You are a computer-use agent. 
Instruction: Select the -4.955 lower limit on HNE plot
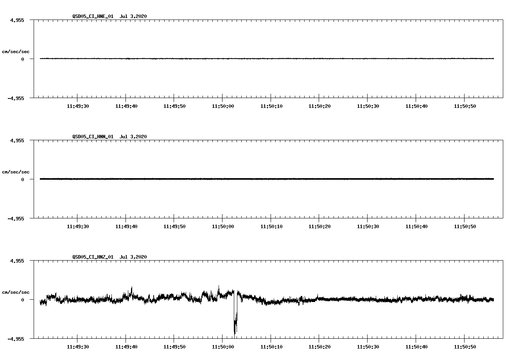coord(16,98)
